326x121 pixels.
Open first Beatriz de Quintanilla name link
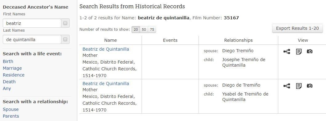tap(106, 49)
